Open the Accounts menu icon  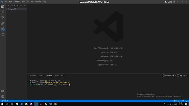[3, 91]
